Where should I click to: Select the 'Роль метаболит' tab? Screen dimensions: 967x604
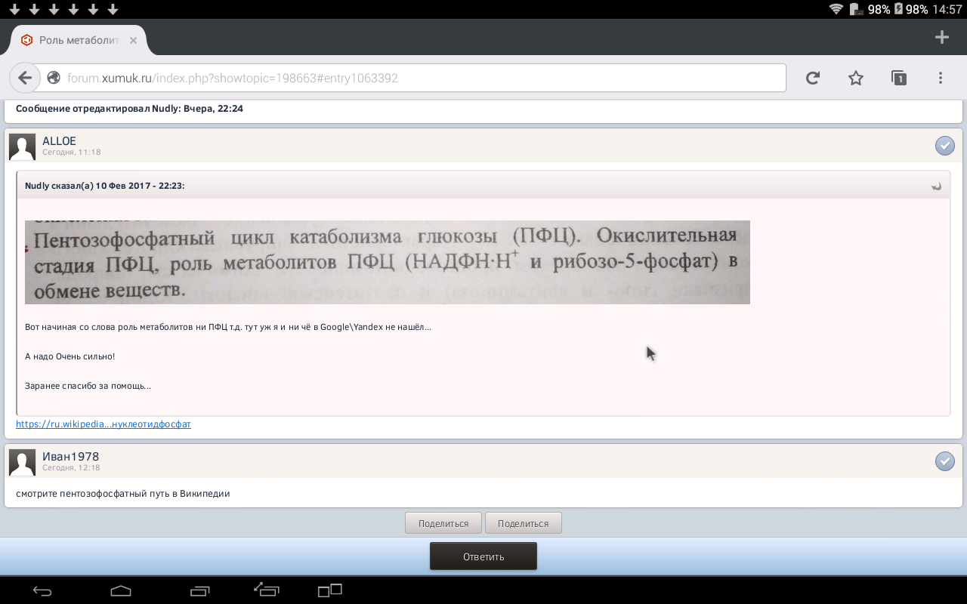(76, 40)
